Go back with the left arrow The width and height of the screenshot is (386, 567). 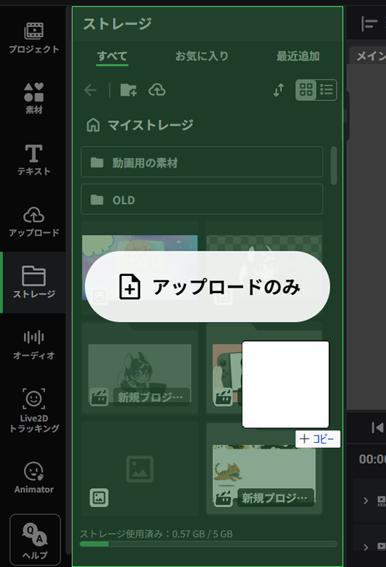[90, 89]
